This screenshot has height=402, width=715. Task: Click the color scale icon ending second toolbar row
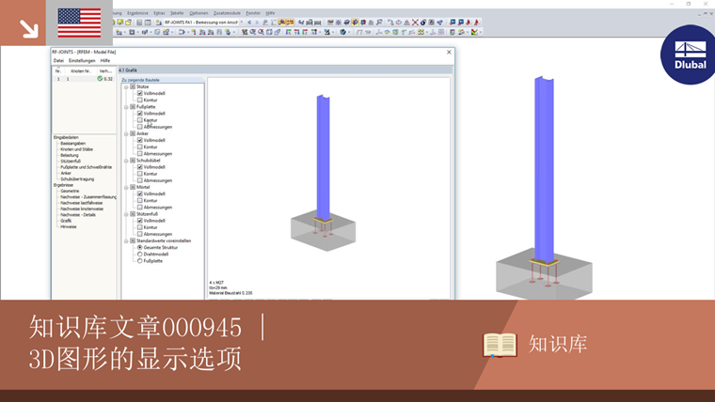[475, 32]
